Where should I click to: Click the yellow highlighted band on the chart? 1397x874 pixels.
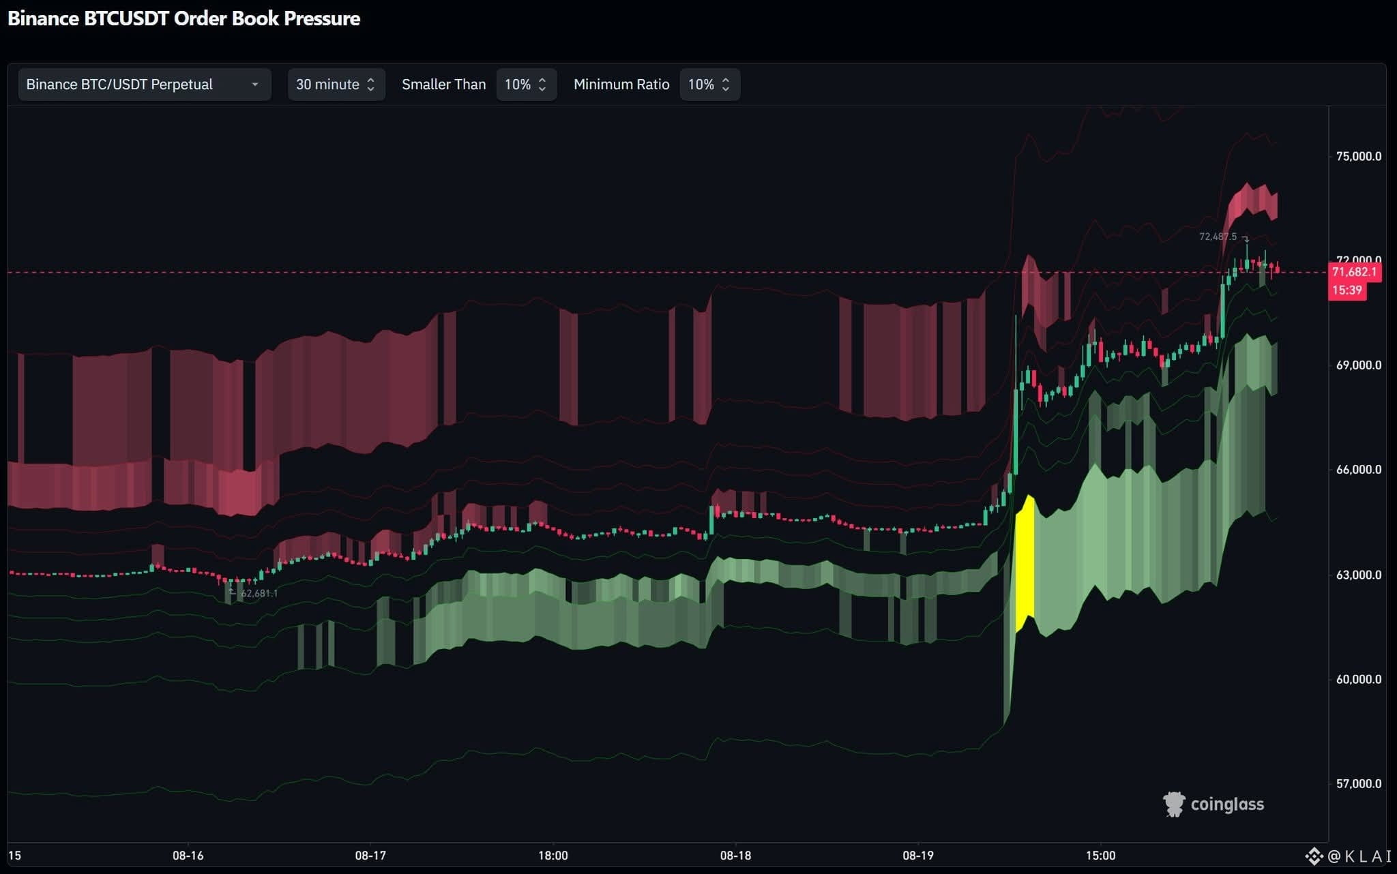click(x=1025, y=564)
